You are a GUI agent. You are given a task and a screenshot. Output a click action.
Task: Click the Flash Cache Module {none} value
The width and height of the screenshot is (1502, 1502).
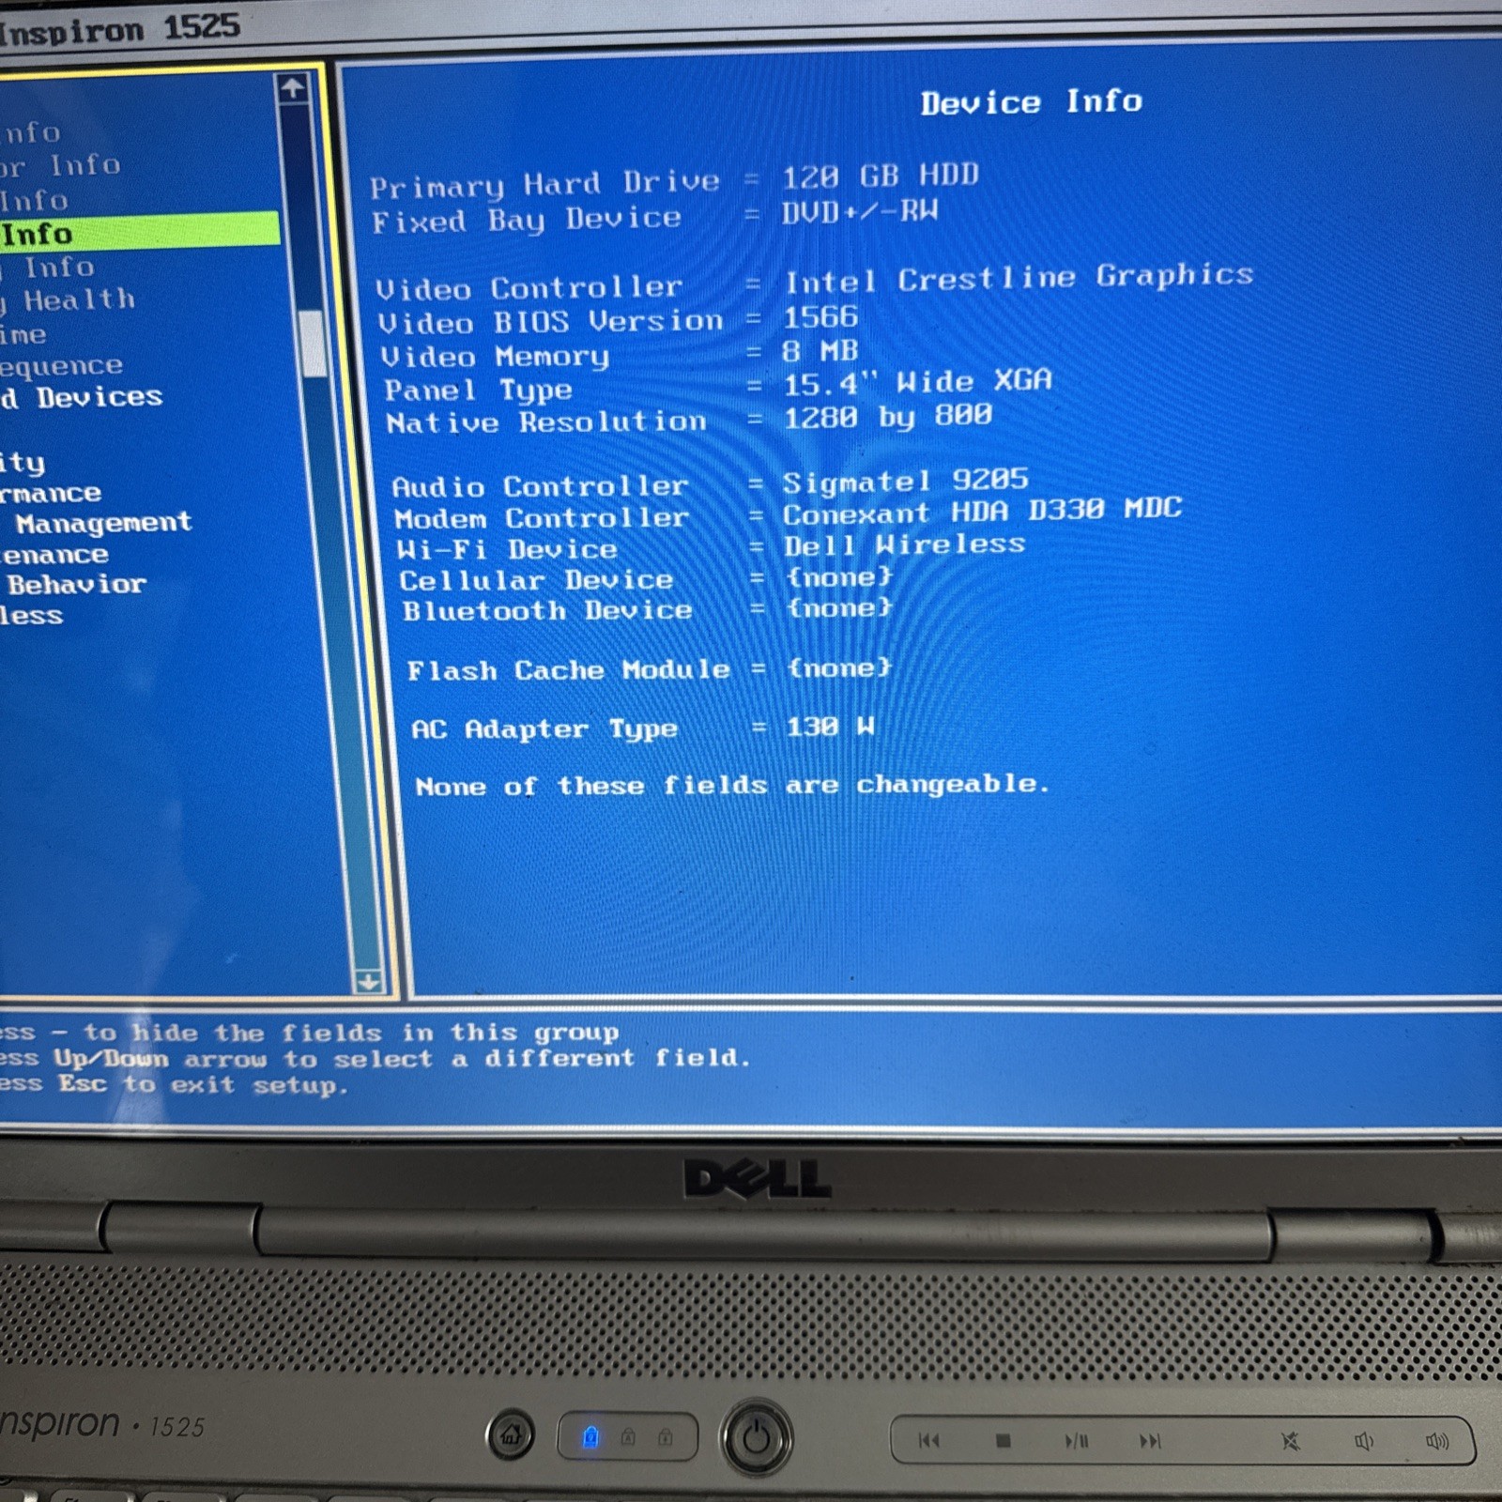click(x=839, y=667)
